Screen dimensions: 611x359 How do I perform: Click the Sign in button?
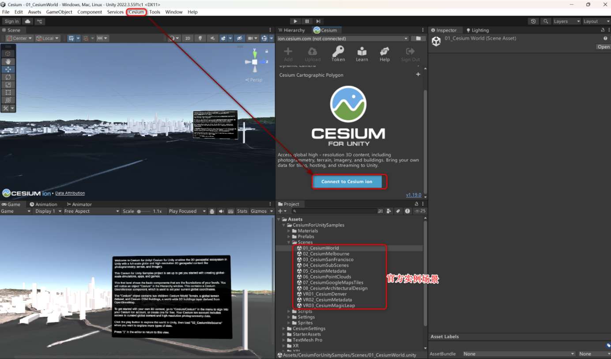point(11,21)
